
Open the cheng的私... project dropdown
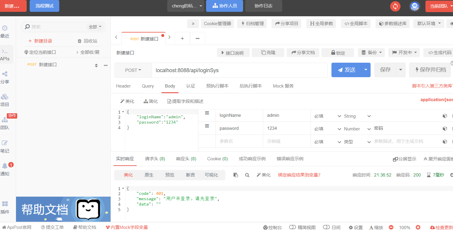186,6
